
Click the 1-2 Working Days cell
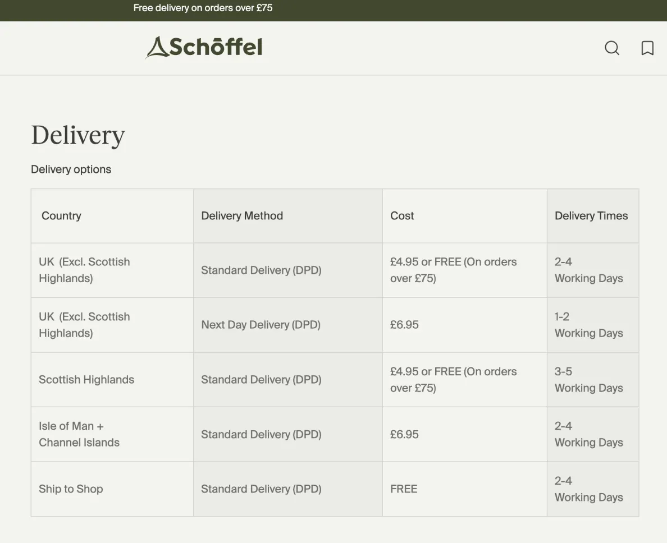(588, 325)
